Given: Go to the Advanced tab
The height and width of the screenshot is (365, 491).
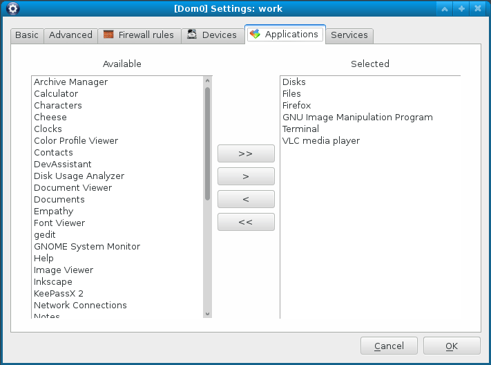Looking at the screenshot, I should click(70, 35).
